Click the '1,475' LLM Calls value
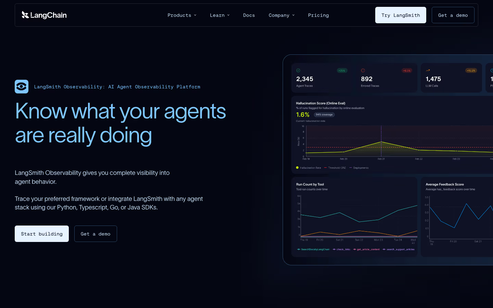This screenshot has height=308, width=493. coord(433,79)
